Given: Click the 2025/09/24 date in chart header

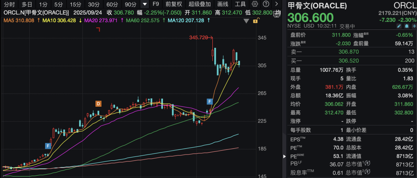Looking at the screenshot, I should click(x=88, y=13).
